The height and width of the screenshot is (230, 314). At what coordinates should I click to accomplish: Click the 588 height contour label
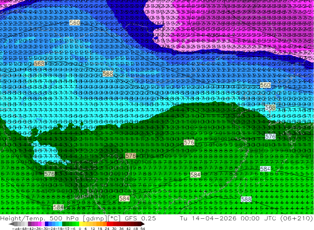pyautogui.click(x=246, y=199)
